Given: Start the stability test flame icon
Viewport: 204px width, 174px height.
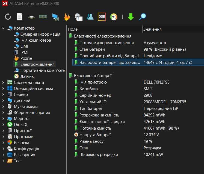Looking at the screenshot, I should [x=67, y=17].
